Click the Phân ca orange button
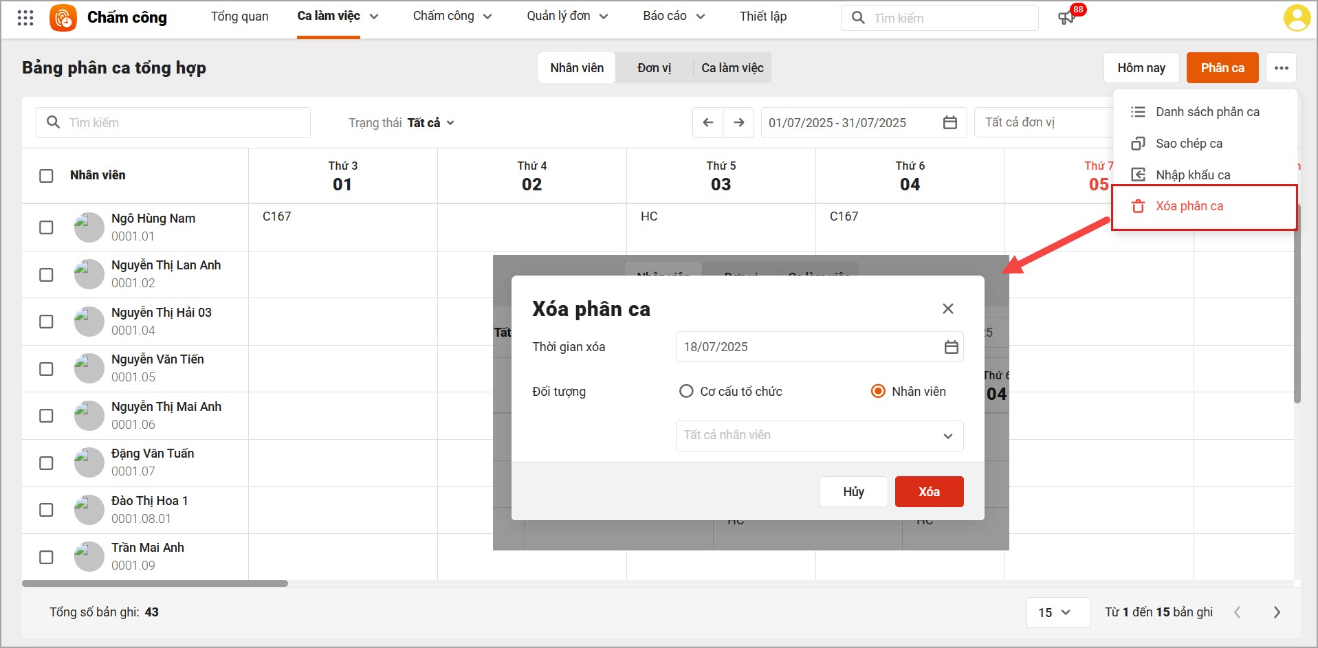The width and height of the screenshot is (1318, 648). coord(1222,68)
